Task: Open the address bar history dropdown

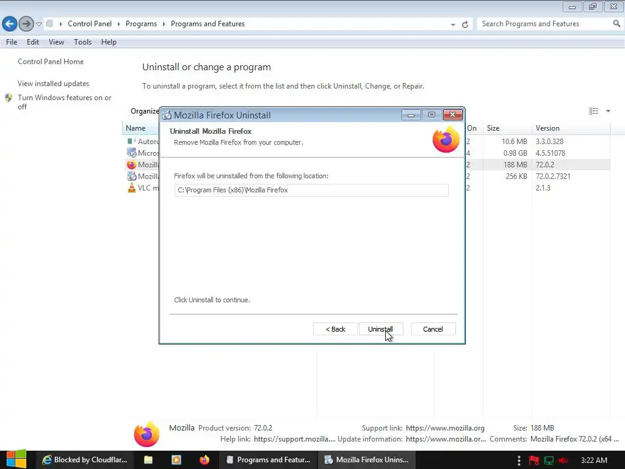Action: tap(453, 24)
